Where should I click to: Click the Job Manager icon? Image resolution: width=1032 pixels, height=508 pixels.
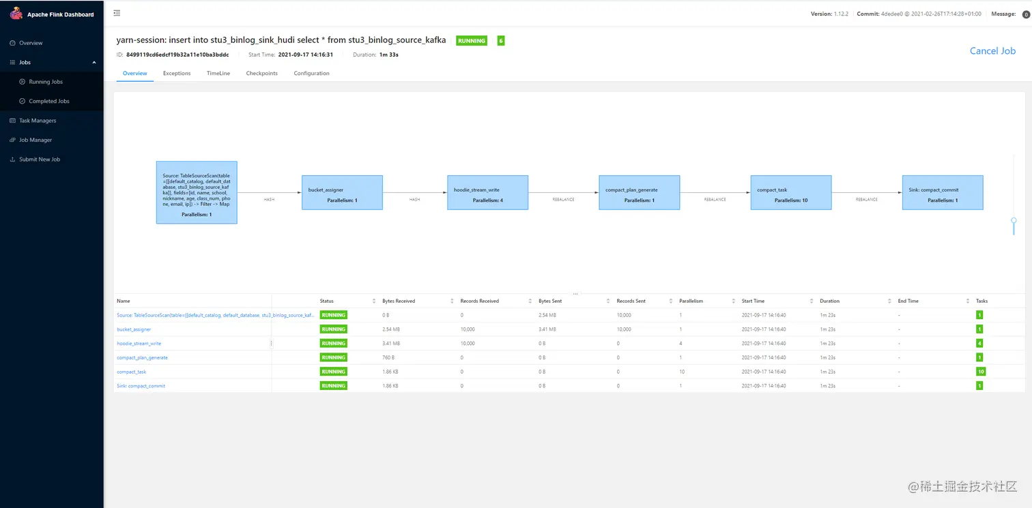[12, 140]
